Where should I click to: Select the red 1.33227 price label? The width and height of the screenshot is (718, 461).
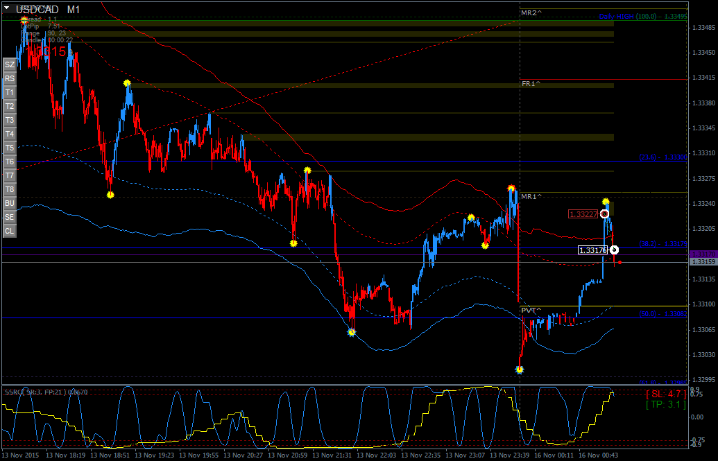[583, 214]
